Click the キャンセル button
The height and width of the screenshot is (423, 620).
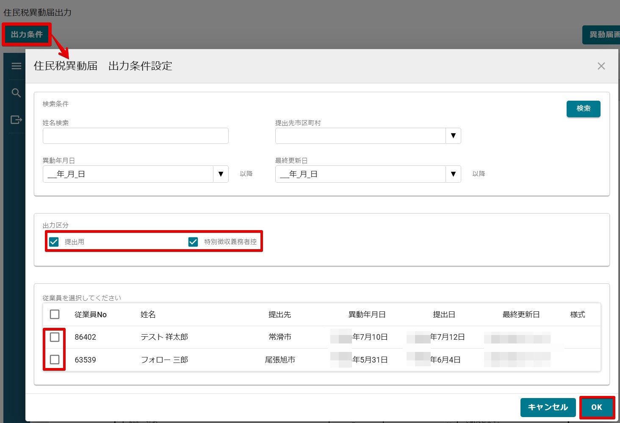click(548, 407)
